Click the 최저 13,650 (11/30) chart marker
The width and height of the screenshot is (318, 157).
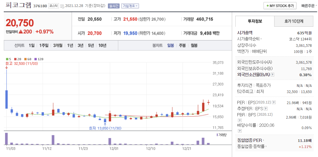105,128
